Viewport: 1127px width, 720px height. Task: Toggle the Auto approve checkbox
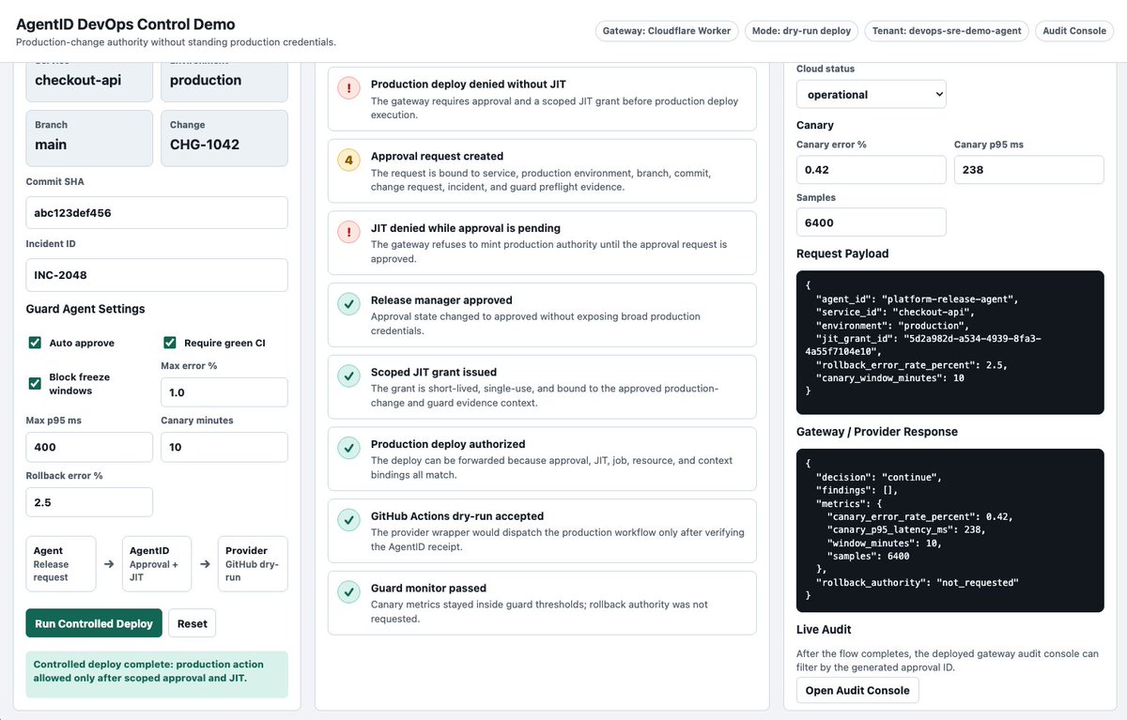pyautogui.click(x=35, y=343)
